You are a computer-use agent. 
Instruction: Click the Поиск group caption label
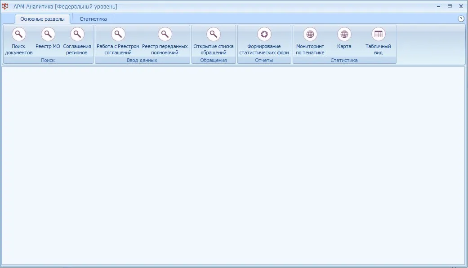pyautogui.click(x=48, y=60)
